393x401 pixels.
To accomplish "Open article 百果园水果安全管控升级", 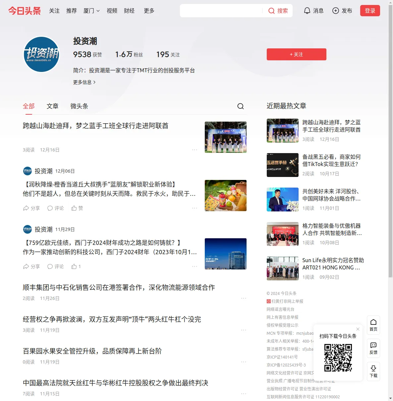I will pos(92,351).
